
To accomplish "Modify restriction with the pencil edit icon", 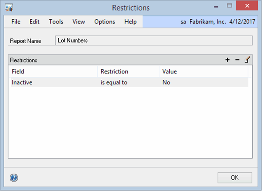I will click(x=247, y=60).
